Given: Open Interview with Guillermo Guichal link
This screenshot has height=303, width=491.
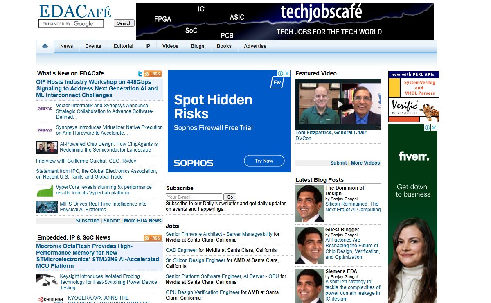Looking at the screenshot, I should (x=86, y=161).
